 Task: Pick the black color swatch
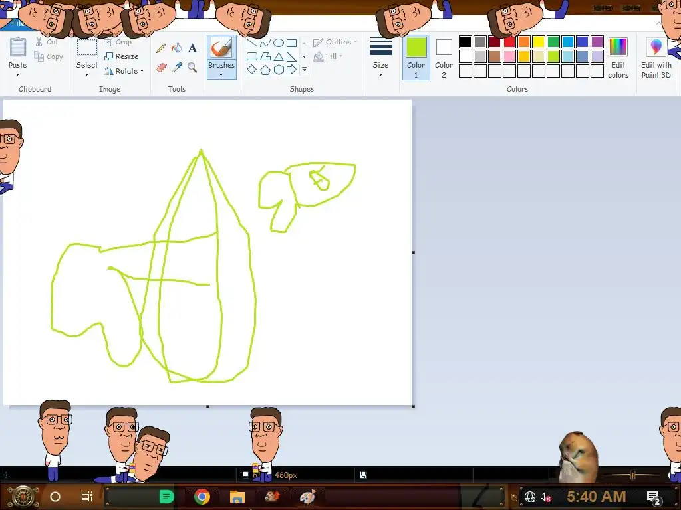[x=465, y=42]
